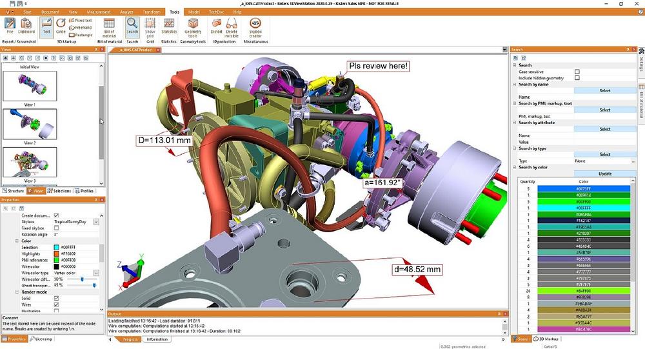Click the File export icon
Screen dimensions: 645x349
[10, 26]
